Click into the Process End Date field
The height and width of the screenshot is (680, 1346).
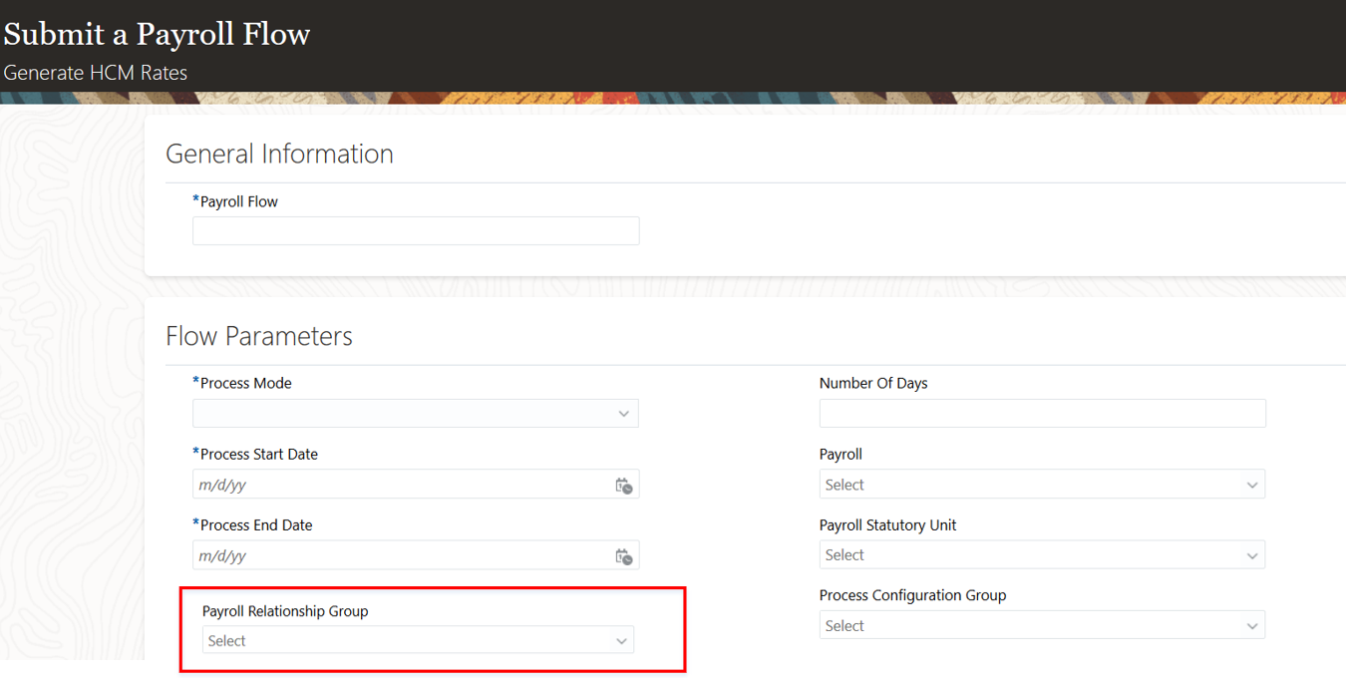pos(399,556)
